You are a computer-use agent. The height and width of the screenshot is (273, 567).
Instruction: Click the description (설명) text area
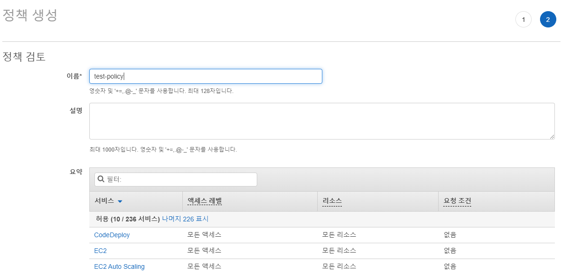click(322, 121)
